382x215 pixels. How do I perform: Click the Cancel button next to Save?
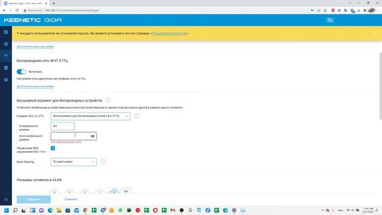tap(71, 199)
